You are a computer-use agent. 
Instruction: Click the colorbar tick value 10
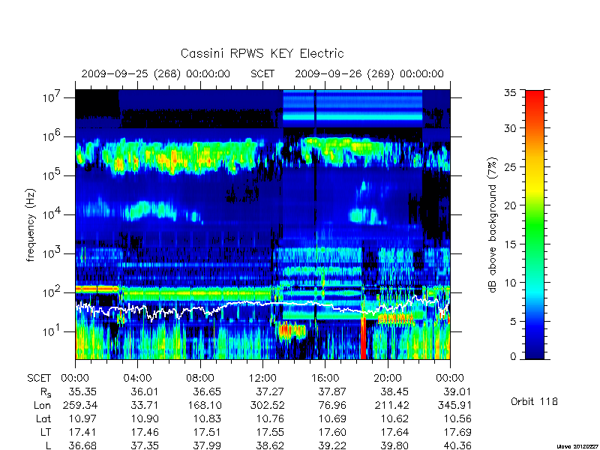[510, 283]
